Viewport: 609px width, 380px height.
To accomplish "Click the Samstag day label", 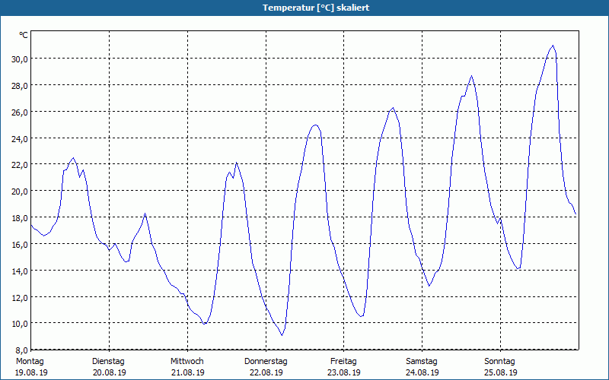I will pyautogui.click(x=422, y=362).
